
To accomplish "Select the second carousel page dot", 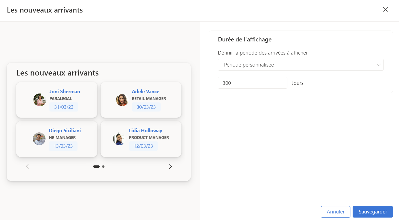I will 103,166.
